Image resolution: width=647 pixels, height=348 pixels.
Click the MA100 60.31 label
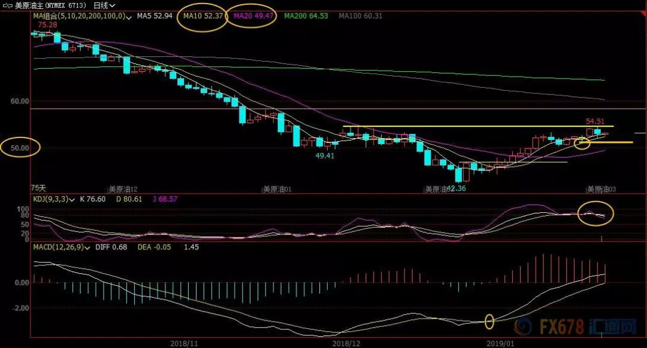click(x=361, y=16)
